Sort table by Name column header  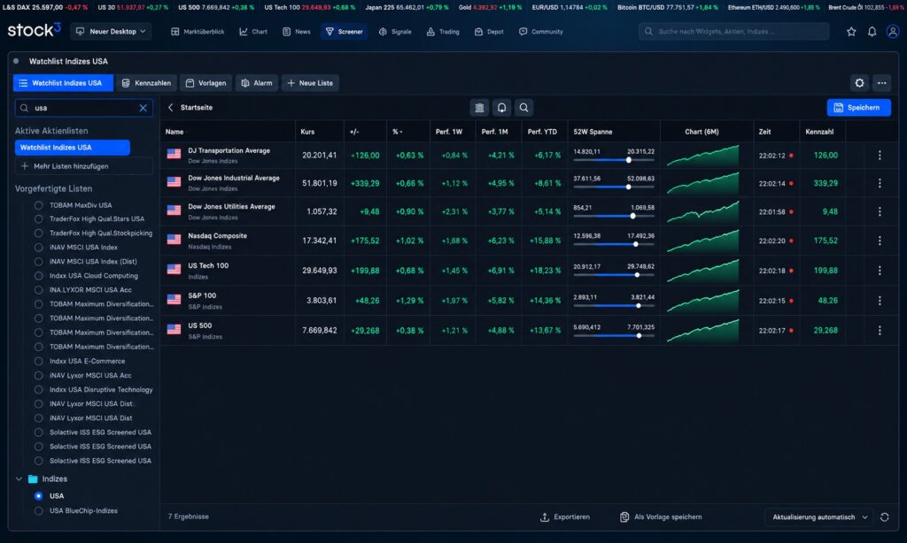tap(174, 132)
